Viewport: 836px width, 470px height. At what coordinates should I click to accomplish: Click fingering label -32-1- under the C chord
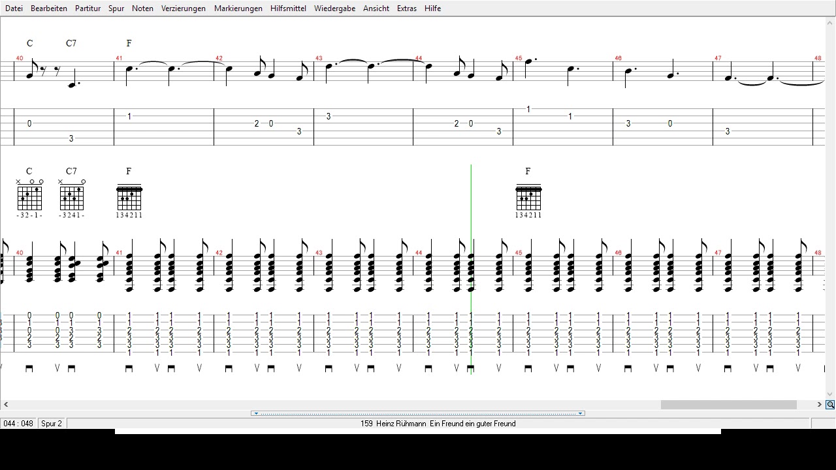[29, 215]
